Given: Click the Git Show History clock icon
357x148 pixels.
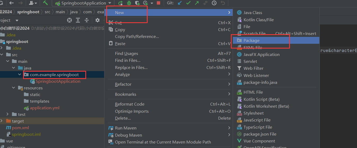Looking at the screenshot, I should 214,3.
